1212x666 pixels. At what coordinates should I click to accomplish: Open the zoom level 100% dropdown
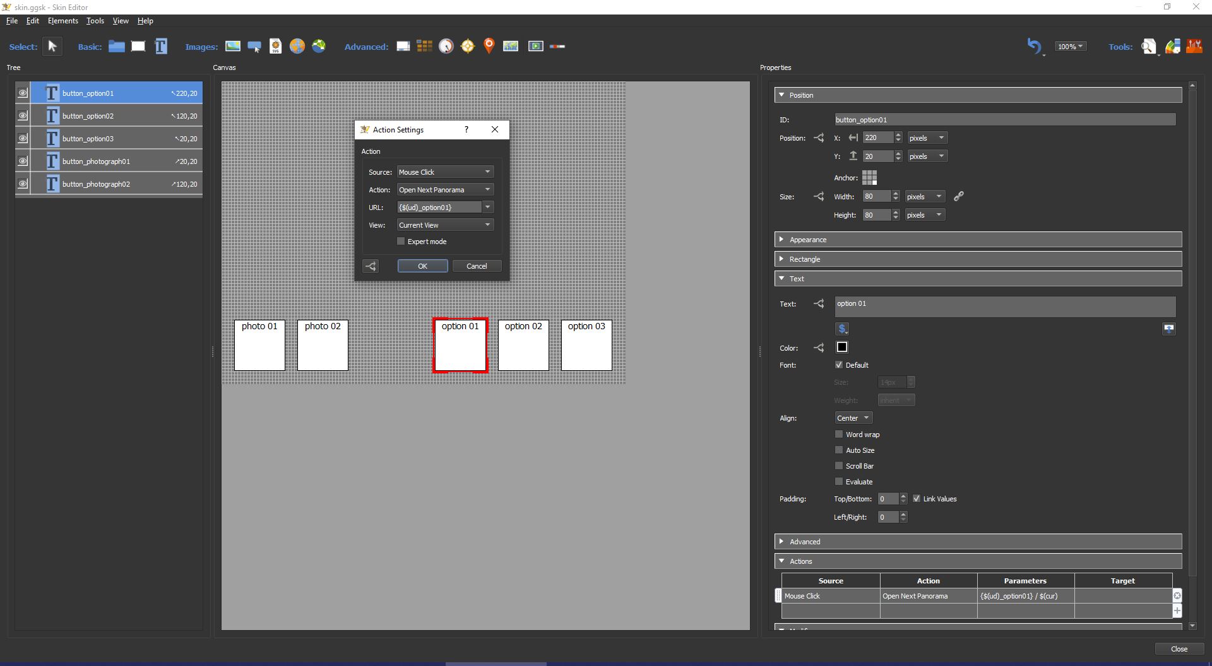(1070, 47)
